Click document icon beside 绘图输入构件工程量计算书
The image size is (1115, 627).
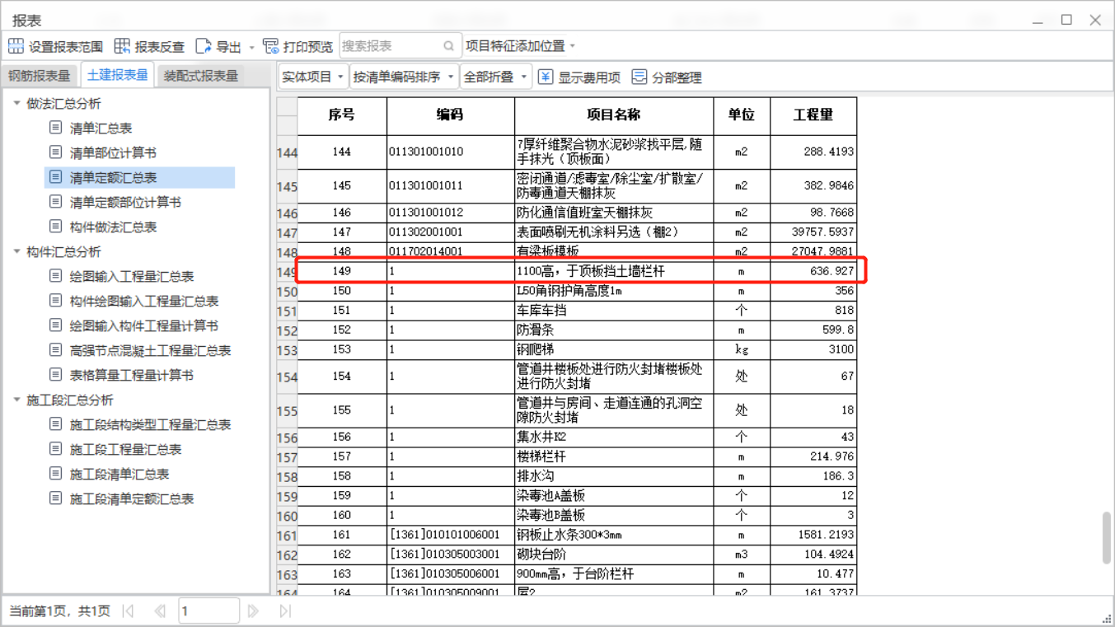pos(55,325)
